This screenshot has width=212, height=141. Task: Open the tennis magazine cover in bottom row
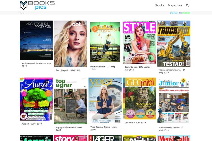[x=36, y=138]
